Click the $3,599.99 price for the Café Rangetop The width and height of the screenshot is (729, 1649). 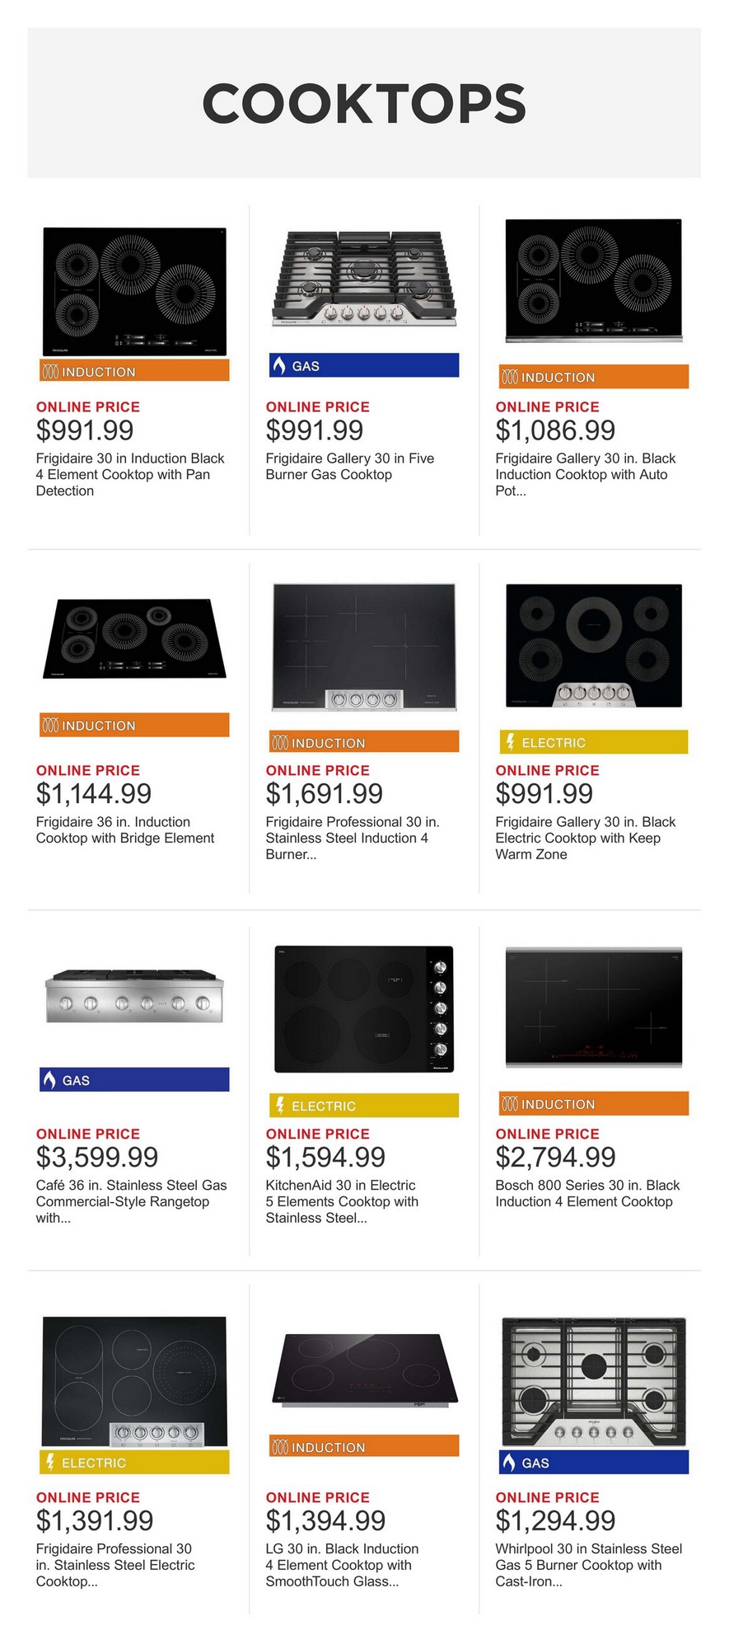pos(97,1157)
